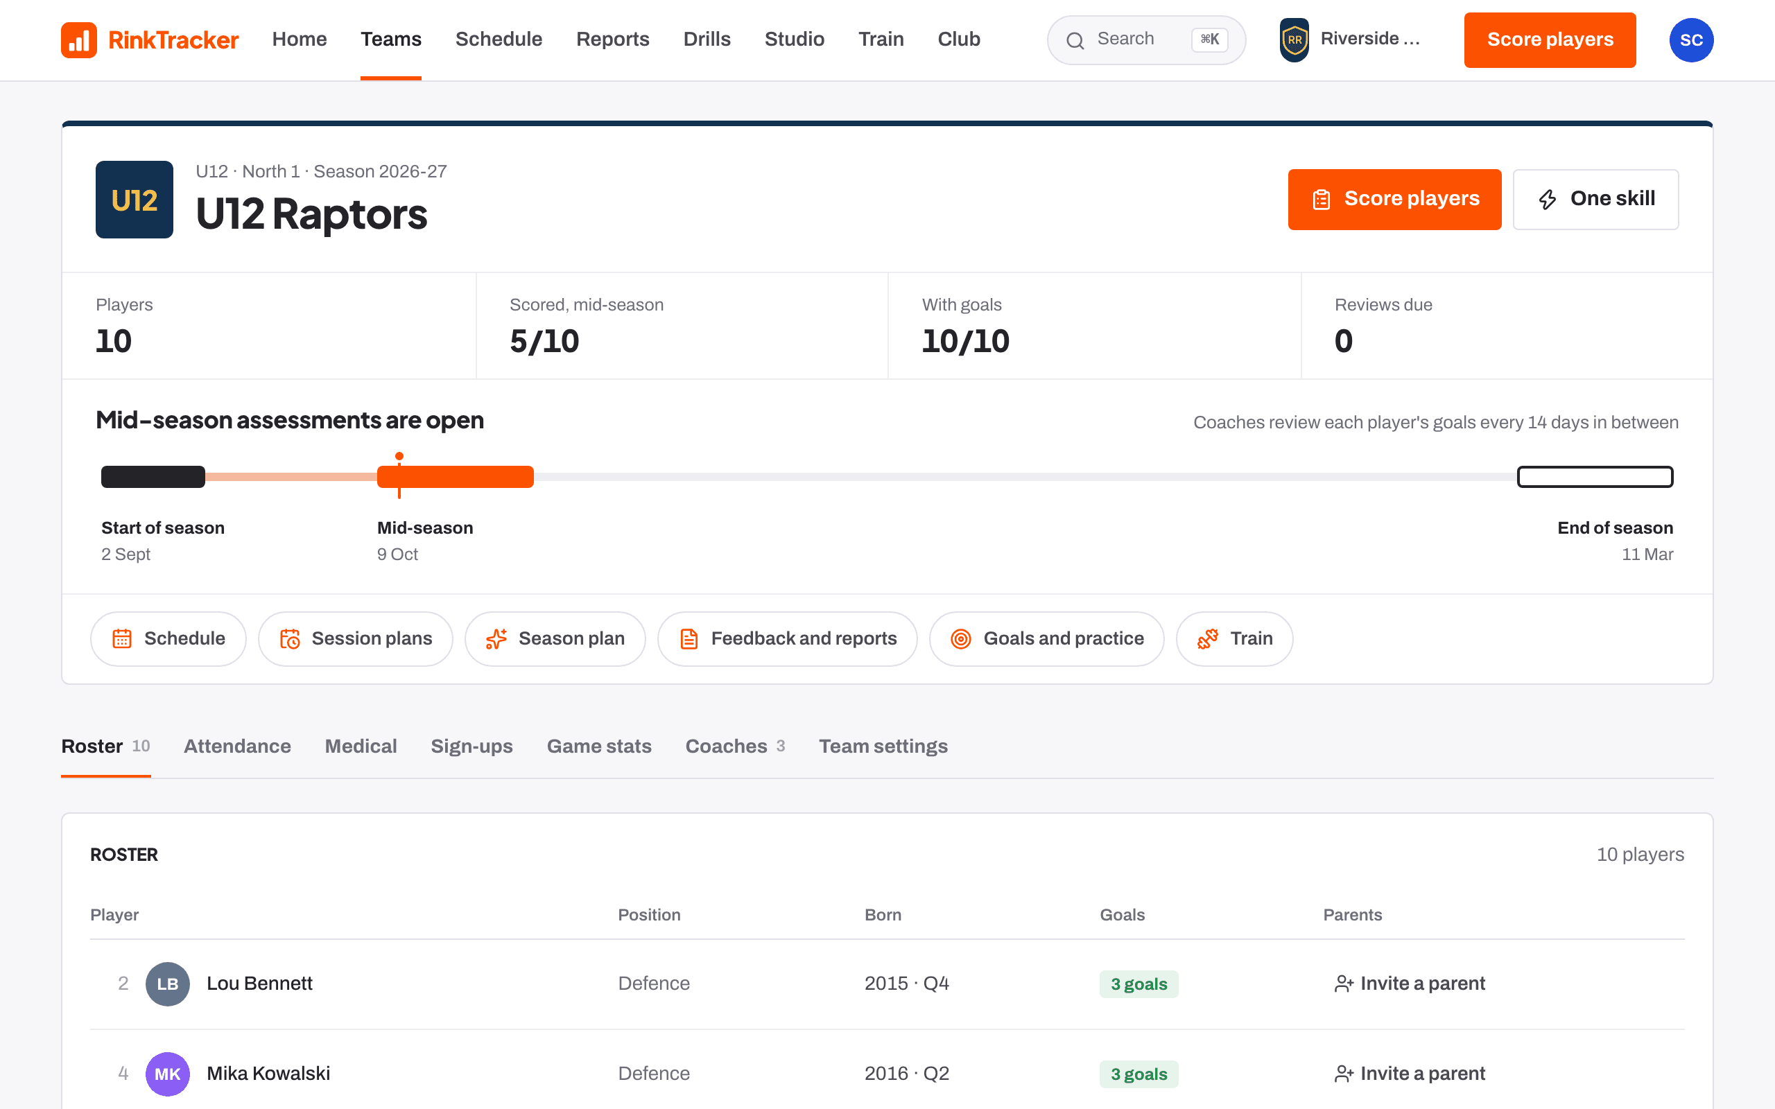The width and height of the screenshot is (1775, 1109).
Task: Click the Scored, mid-season 5/10 stat
Action: 682,326
